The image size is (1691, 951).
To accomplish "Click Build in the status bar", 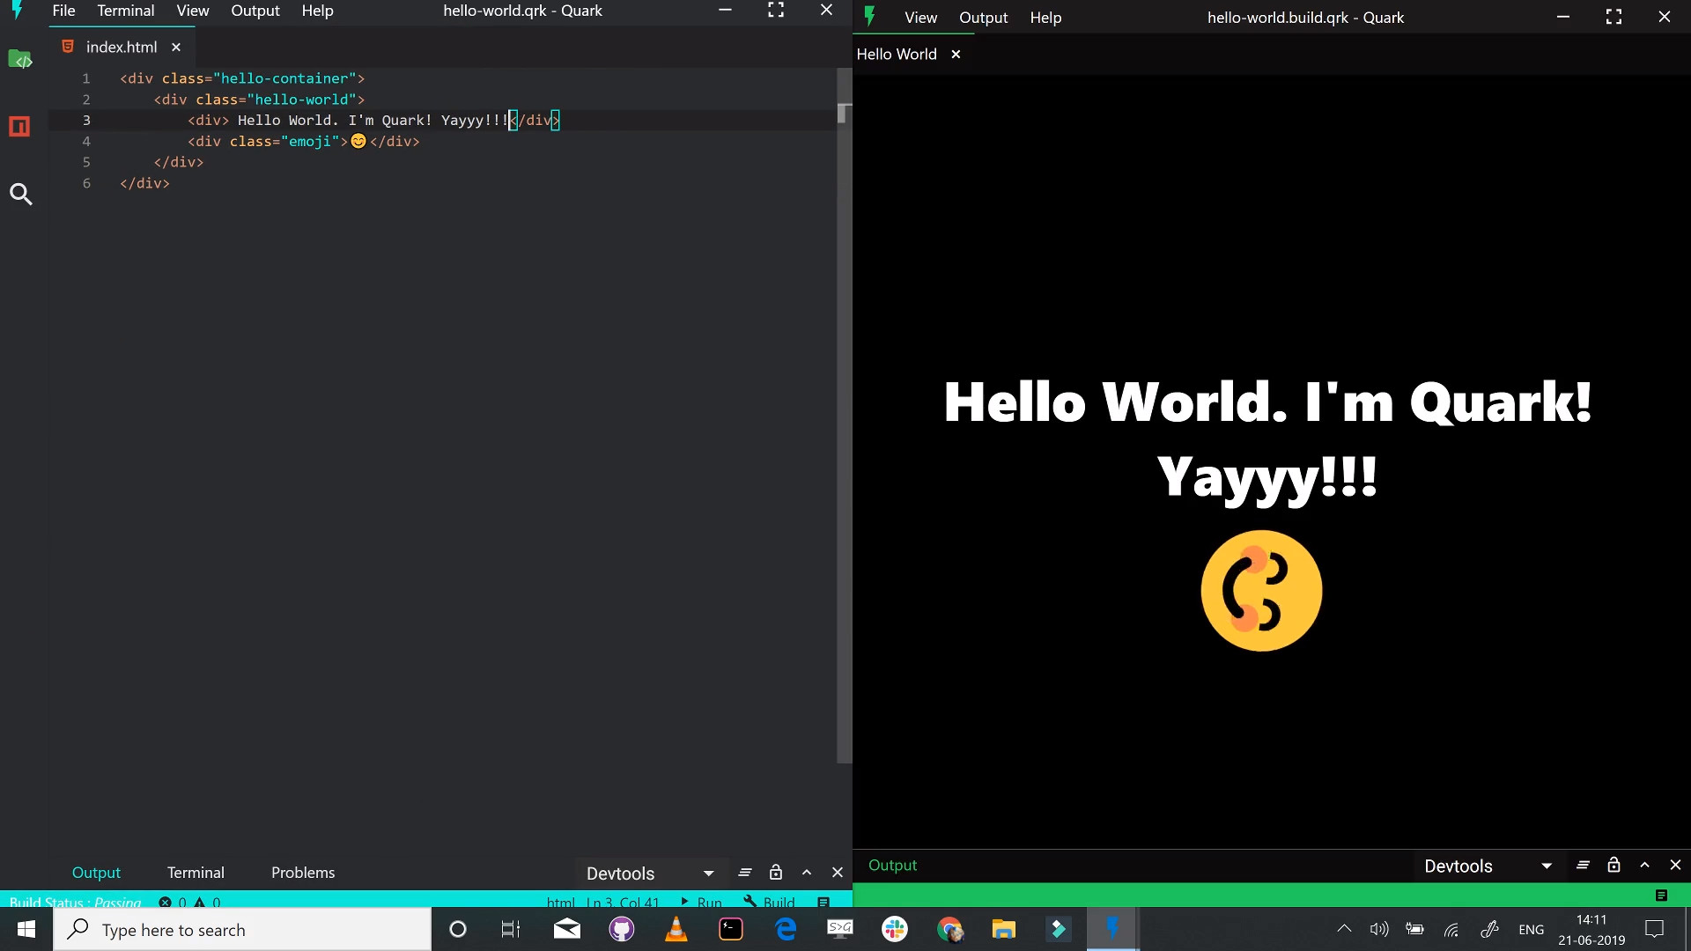I will click(x=770, y=902).
